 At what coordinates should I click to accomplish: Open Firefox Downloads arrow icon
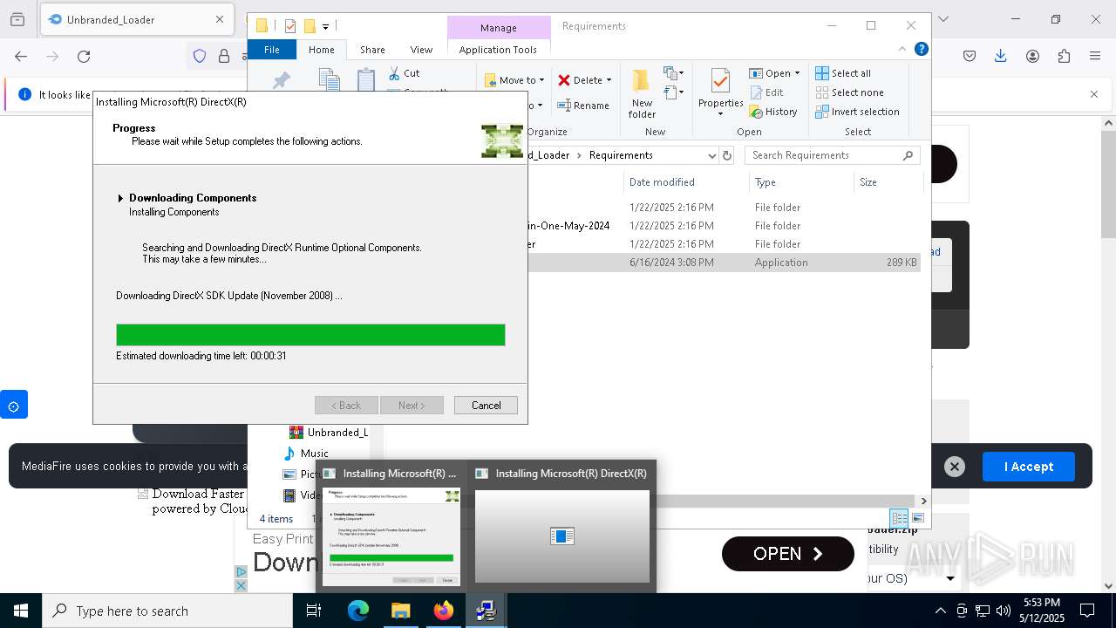coord(1001,57)
